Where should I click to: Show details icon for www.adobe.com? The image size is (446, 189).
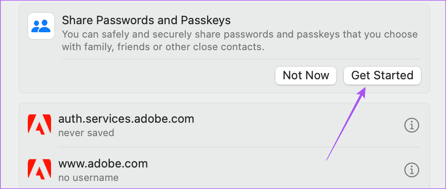point(412,170)
